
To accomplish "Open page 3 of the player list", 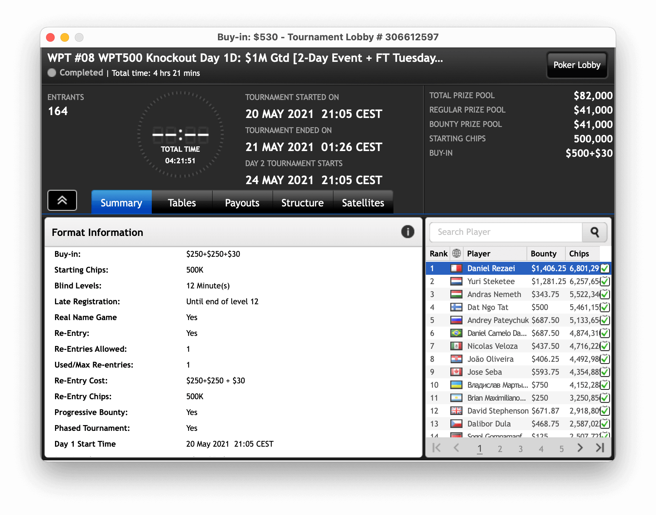I will [x=520, y=449].
